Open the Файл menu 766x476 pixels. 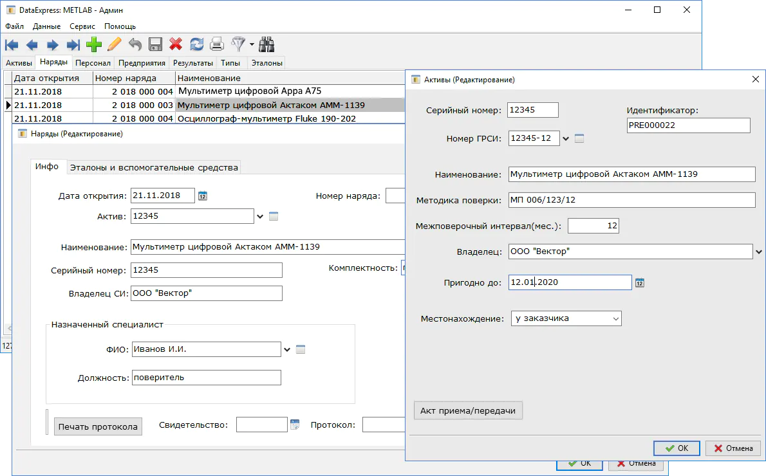click(15, 26)
